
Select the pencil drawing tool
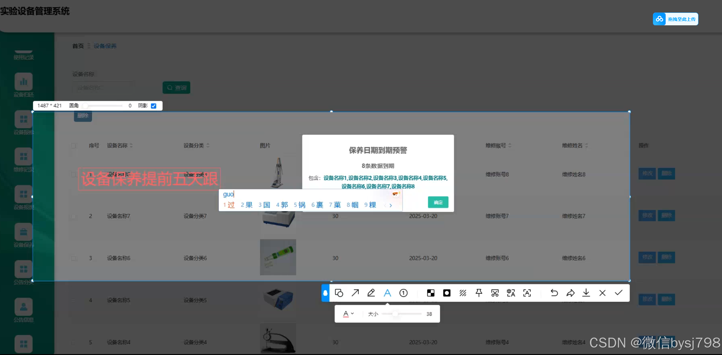371,293
